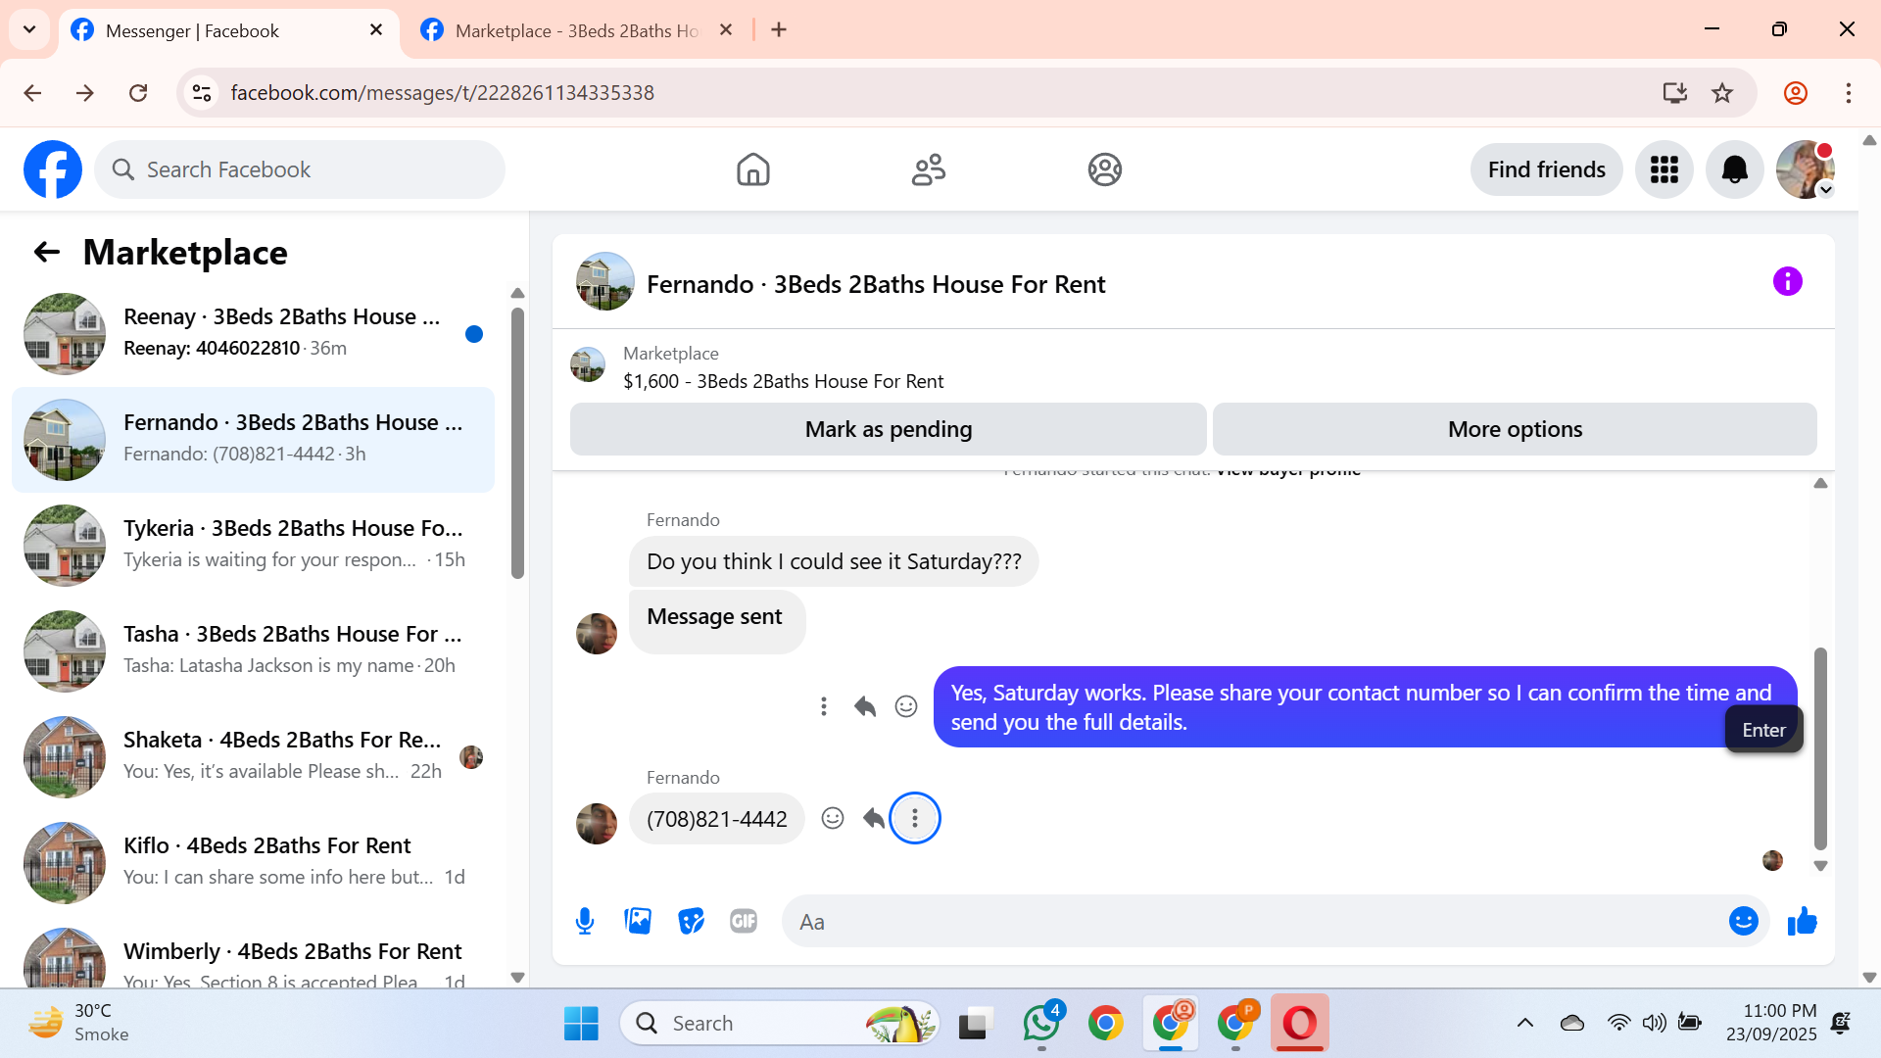This screenshot has width=1881, height=1058.
Task: Click Mark as pending button
Action: [888, 429]
